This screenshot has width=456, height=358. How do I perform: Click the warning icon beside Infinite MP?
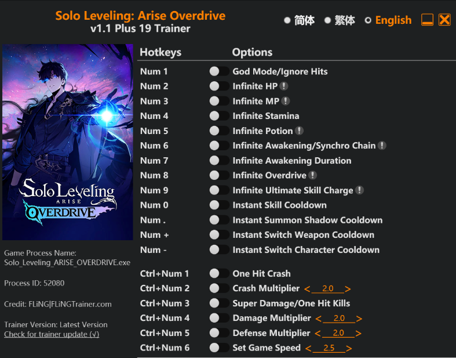tap(286, 101)
